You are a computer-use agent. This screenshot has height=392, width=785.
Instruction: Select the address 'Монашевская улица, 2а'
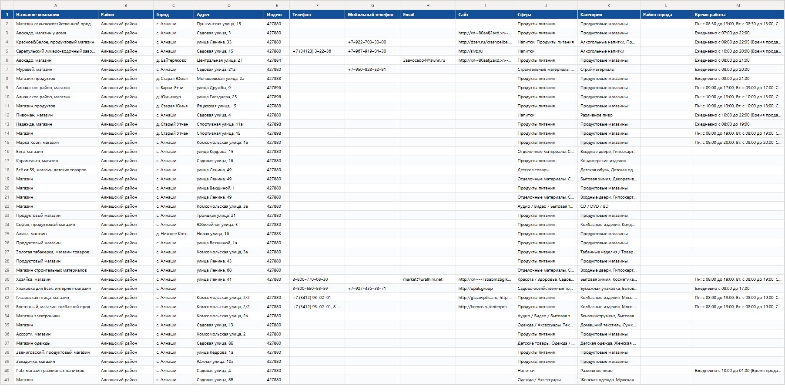[x=229, y=79]
